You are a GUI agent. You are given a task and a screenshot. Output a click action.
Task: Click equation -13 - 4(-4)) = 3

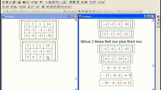click(116, 75)
